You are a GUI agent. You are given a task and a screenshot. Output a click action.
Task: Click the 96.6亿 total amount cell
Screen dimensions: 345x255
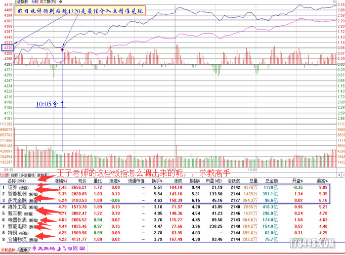coord(271,201)
